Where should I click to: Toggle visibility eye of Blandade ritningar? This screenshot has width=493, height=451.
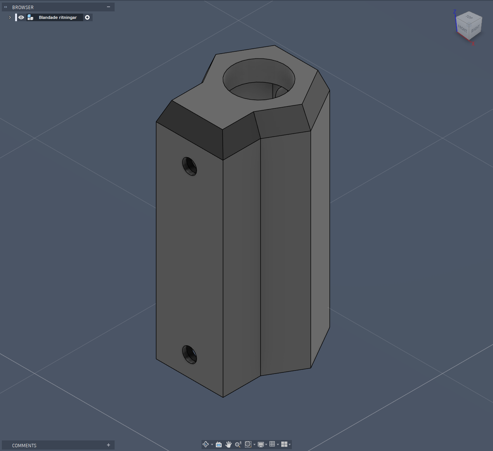coord(21,17)
